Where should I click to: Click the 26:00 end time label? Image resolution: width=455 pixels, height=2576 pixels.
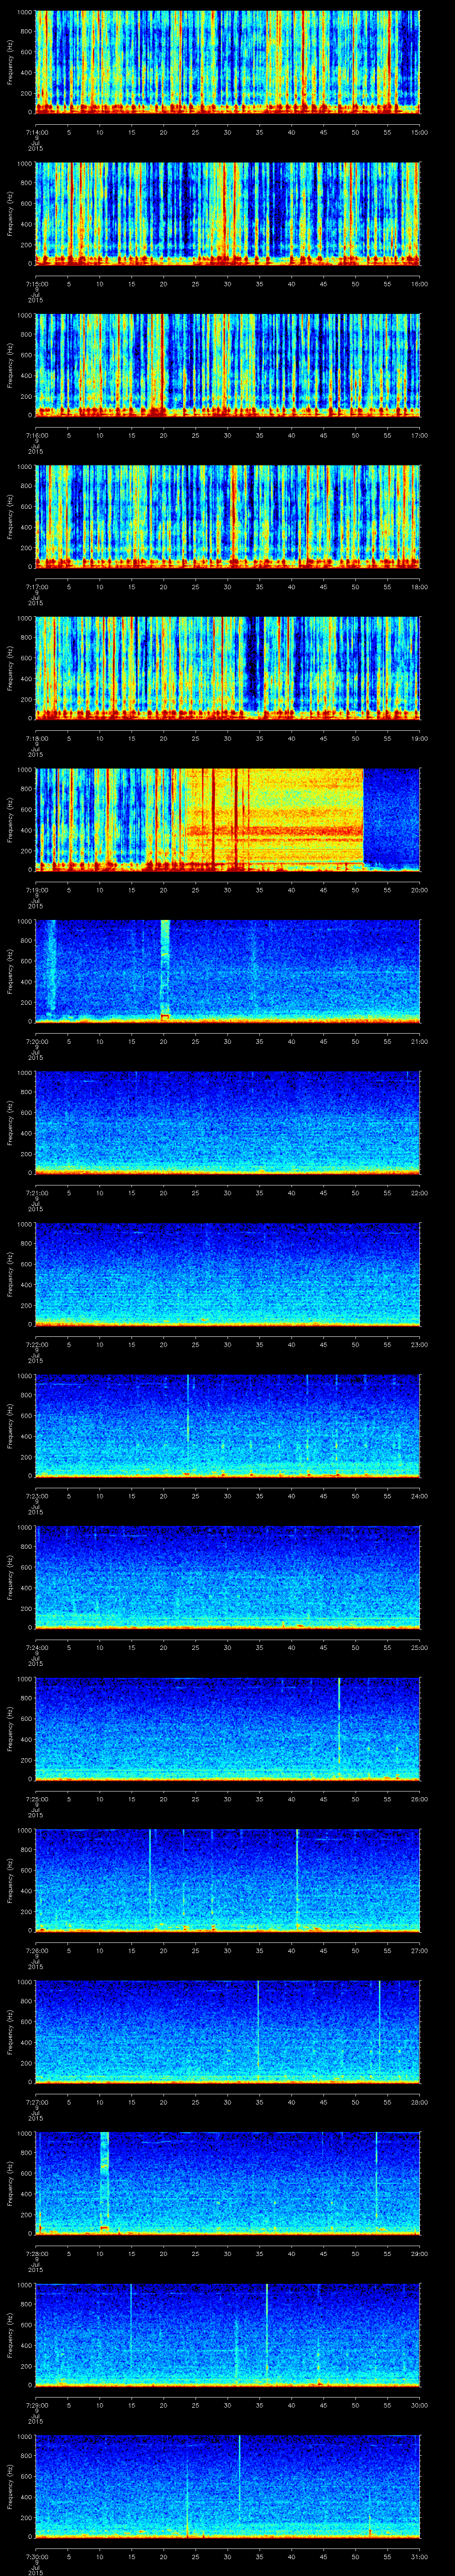pos(419,1799)
